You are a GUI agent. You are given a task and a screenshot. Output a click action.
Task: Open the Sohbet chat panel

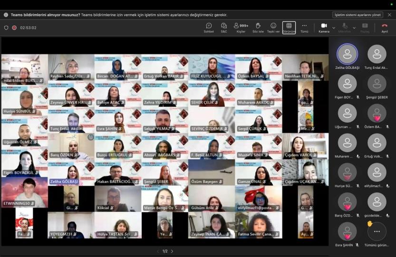click(209, 27)
